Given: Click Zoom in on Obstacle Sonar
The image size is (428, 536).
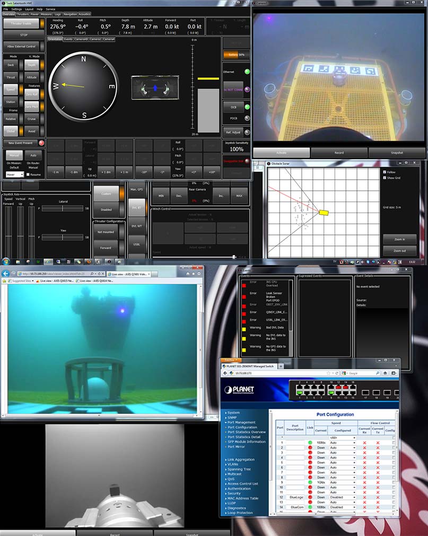Looking at the screenshot, I should click(399, 240).
